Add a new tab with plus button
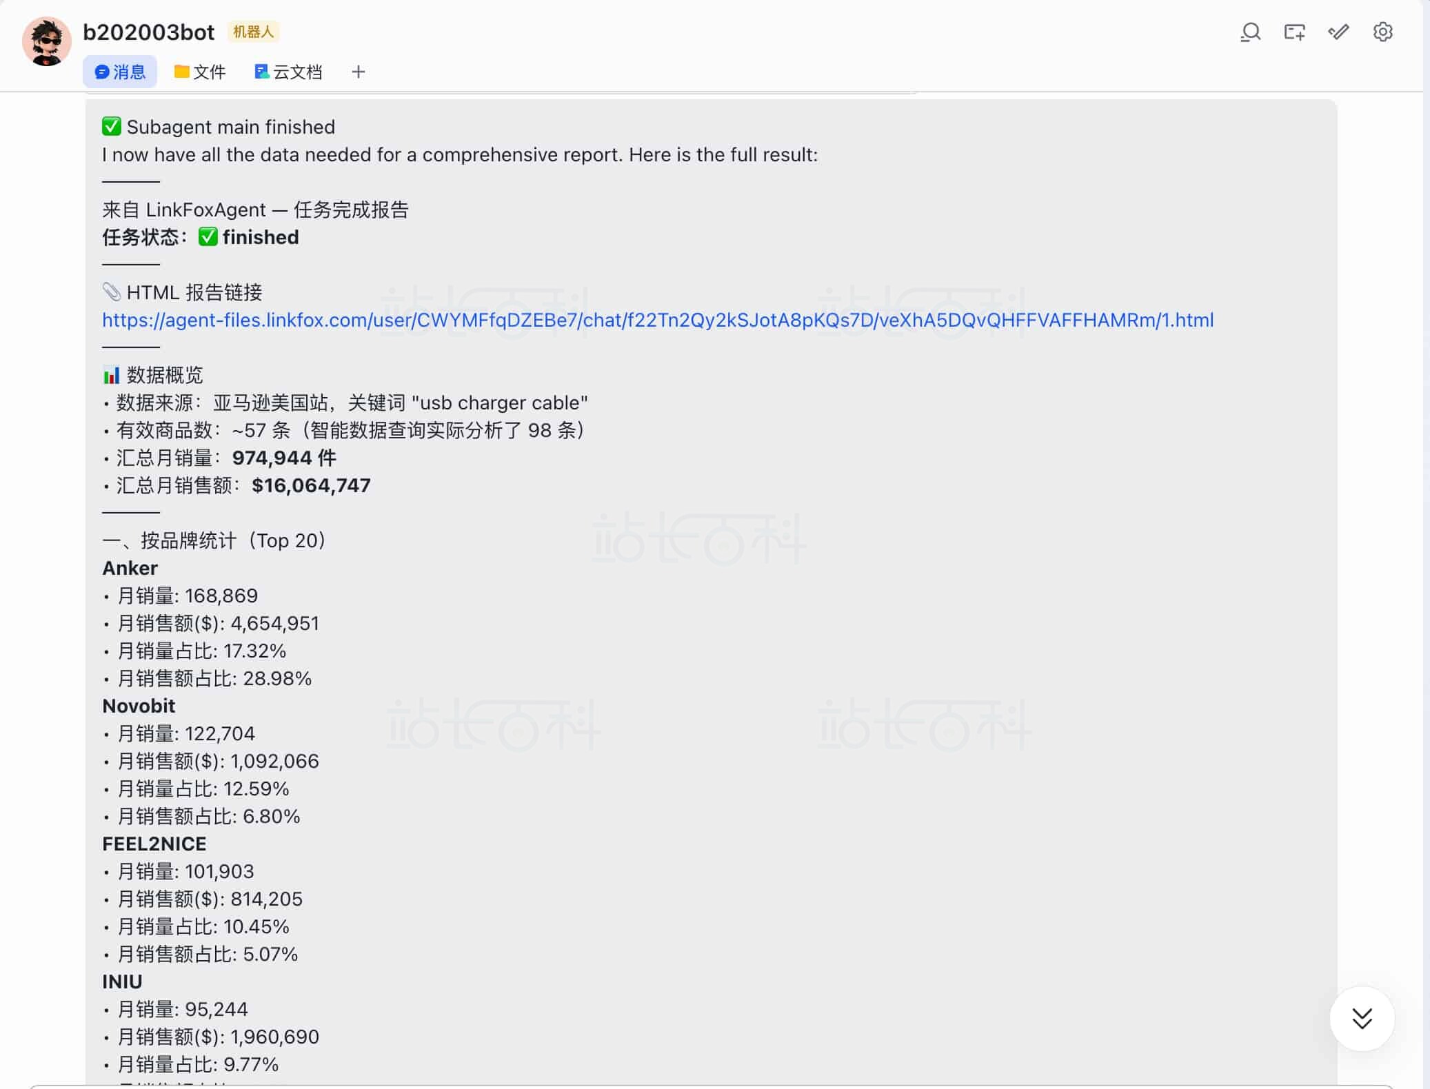 [x=358, y=72]
